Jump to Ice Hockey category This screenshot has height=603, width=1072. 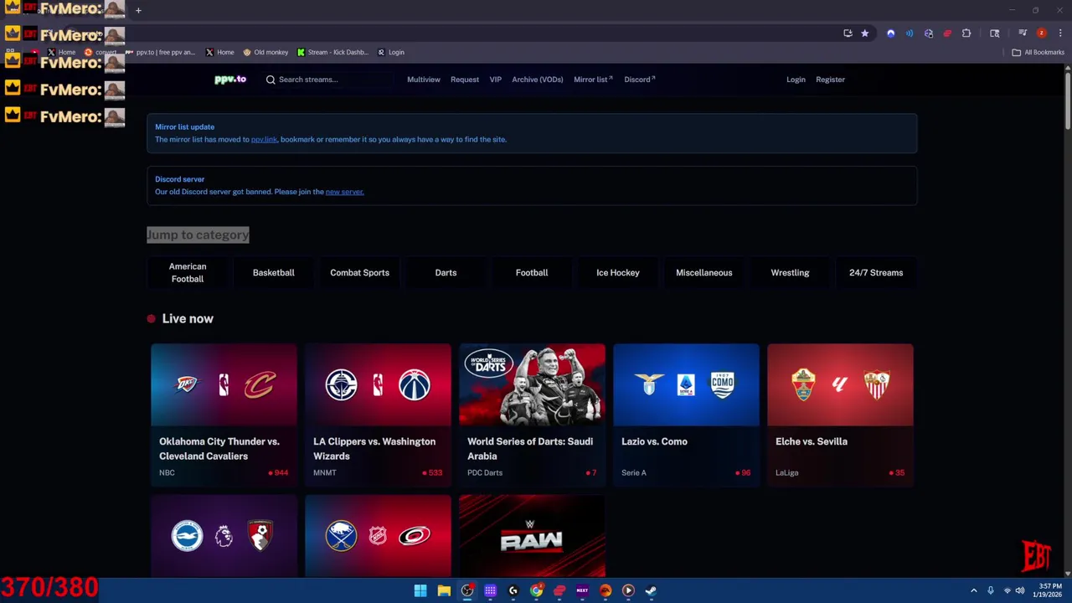(618, 273)
